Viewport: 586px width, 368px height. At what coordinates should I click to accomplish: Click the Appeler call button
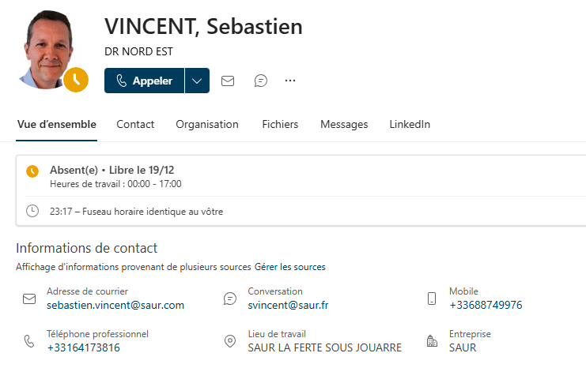point(144,81)
